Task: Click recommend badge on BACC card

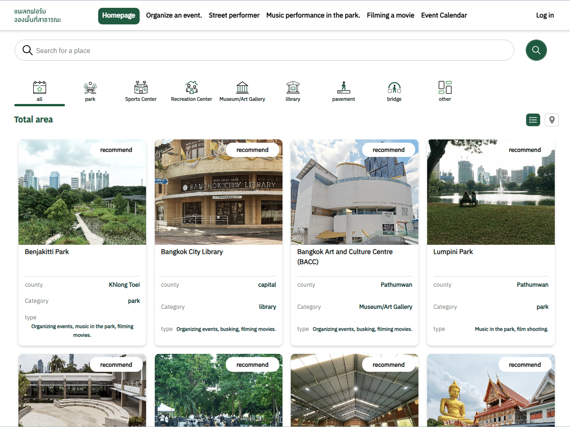Action: [389, 150]
